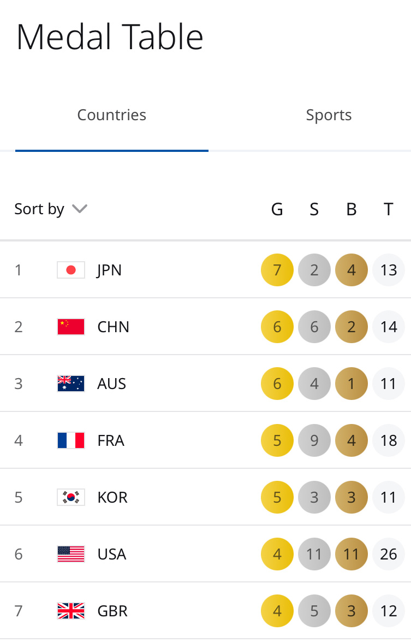Click the S silver column header
The image size is (411, 642).
(x=314, y=209)
